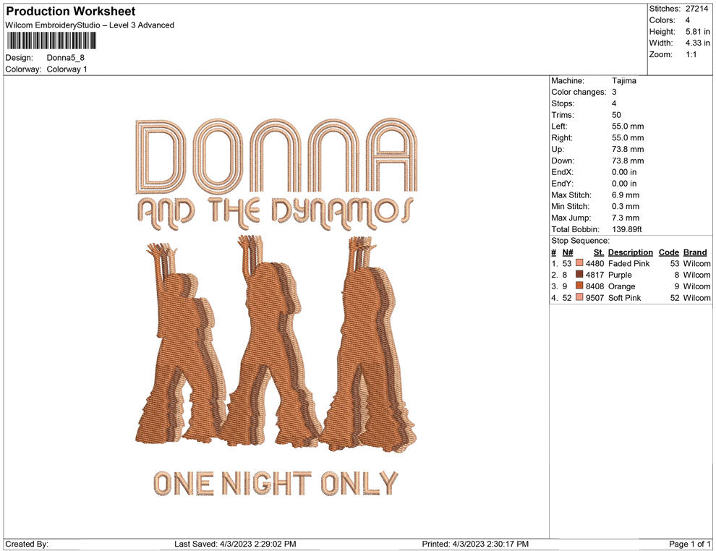Click the height value 5.81 in

point(698,32)
